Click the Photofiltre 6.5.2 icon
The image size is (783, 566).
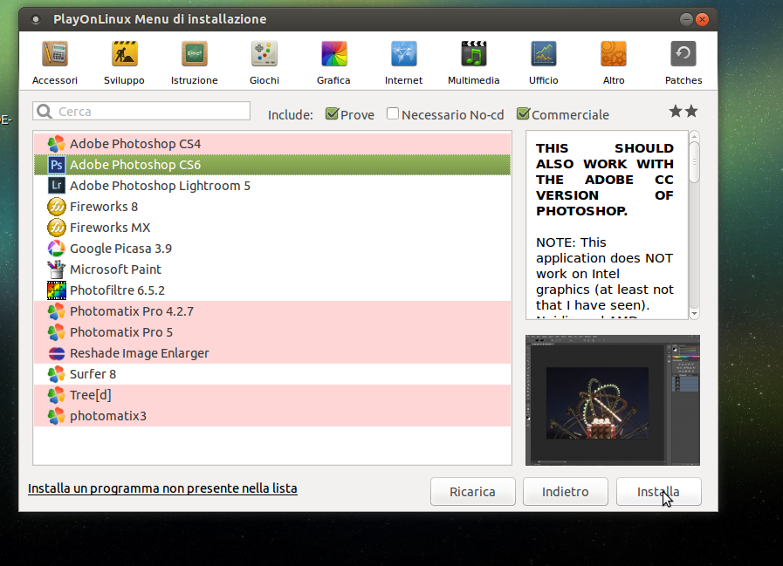click(x=57, y=290)
